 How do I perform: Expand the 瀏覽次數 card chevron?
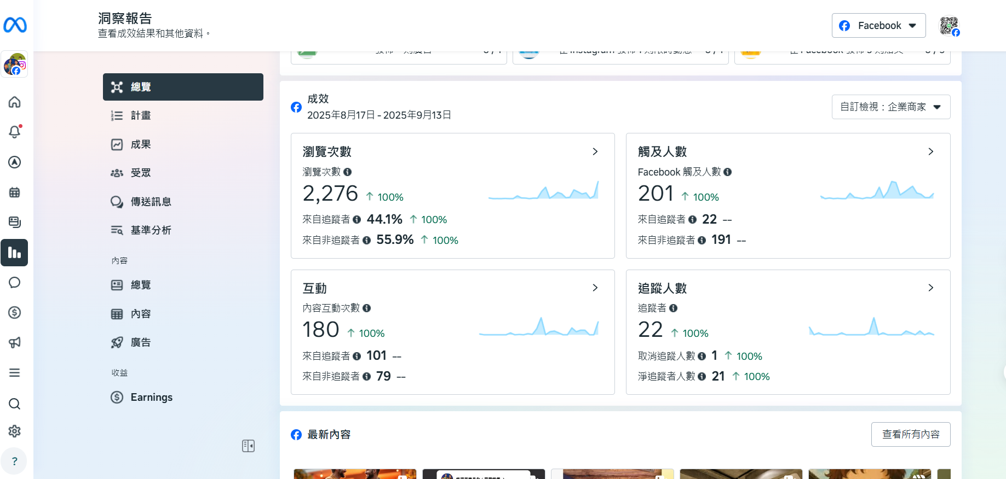point(595,151)
